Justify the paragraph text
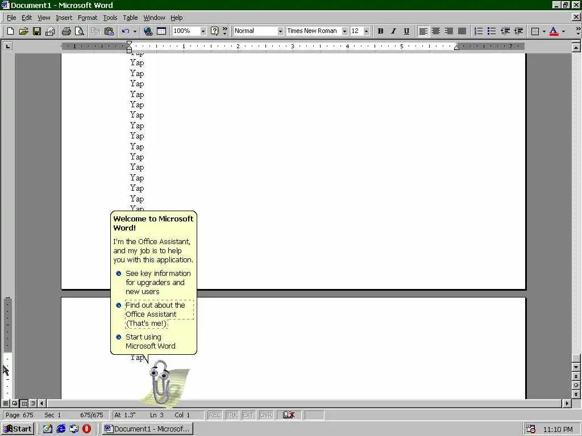The image size is (582, 436). tap(462, 31)
